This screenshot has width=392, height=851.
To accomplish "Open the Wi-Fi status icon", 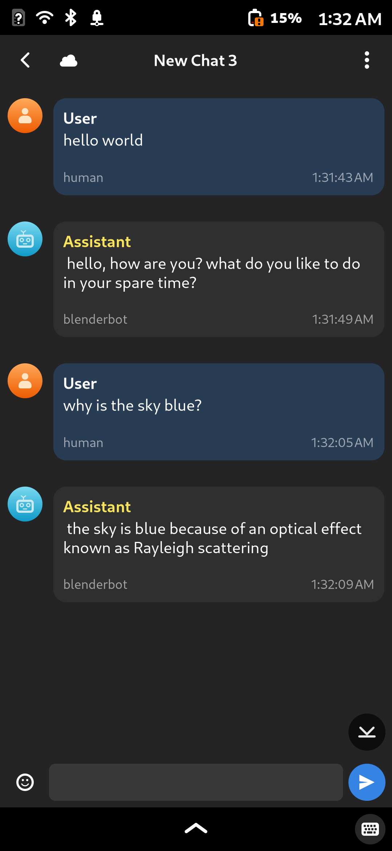I will (x=45, y=17).
